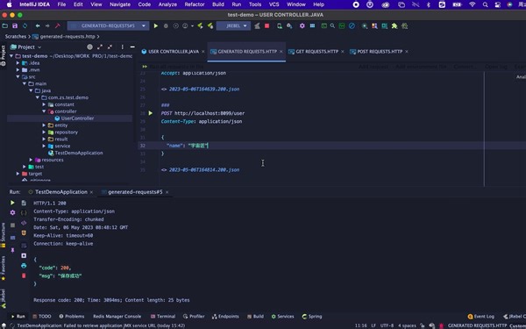This screenshot has width=526, height=329.
Task: Run the POST request with gutter play icon
Action: tap(151, 113)
